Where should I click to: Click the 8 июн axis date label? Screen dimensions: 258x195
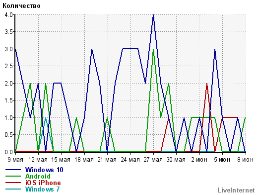point(246,160)
